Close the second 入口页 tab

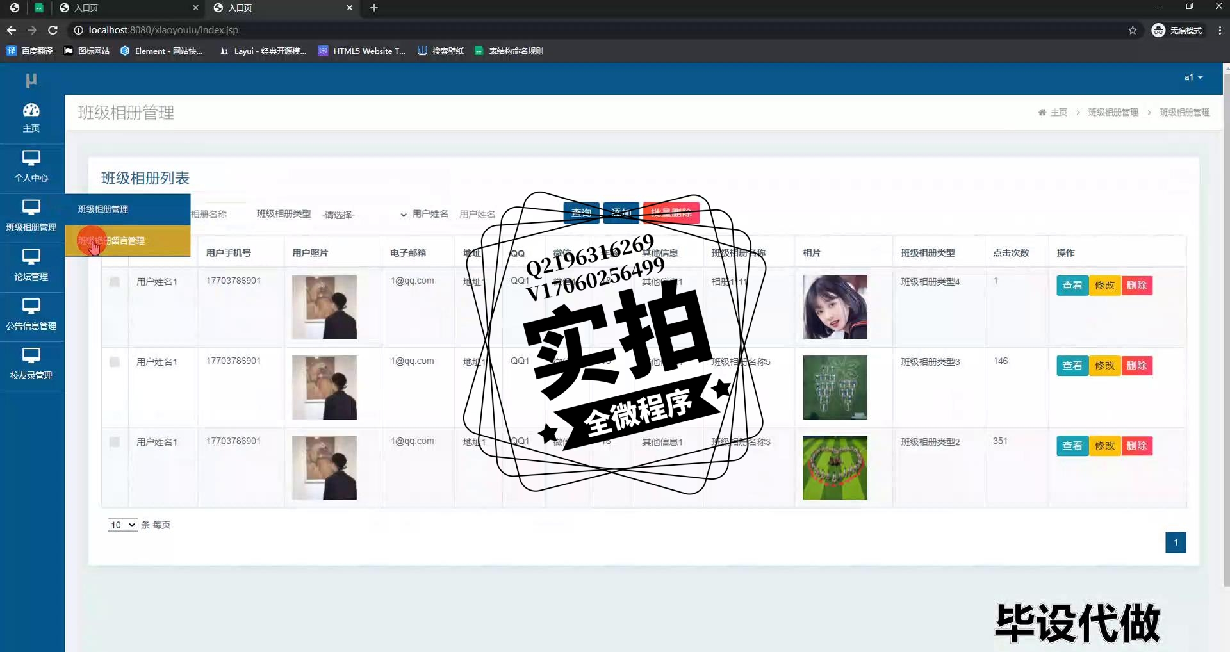pyautogui.click(x=350, y=8)
